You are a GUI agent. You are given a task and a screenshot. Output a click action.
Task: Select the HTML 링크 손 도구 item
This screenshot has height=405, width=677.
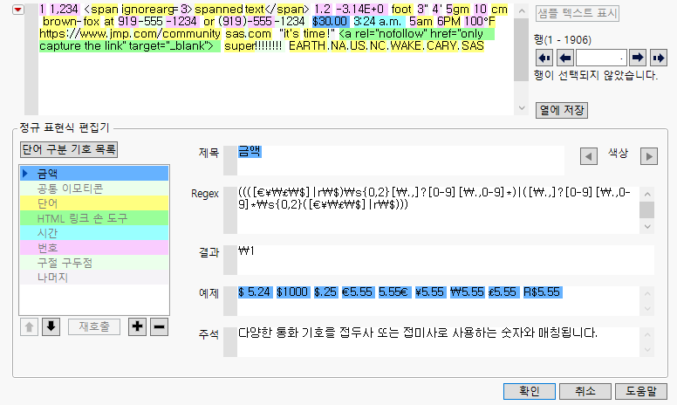pos(94,218)
